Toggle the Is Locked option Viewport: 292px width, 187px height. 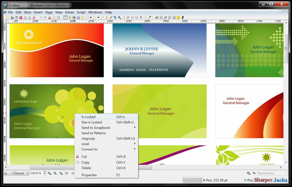coord(88,117)
